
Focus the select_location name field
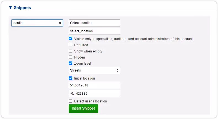click(94, 31)
